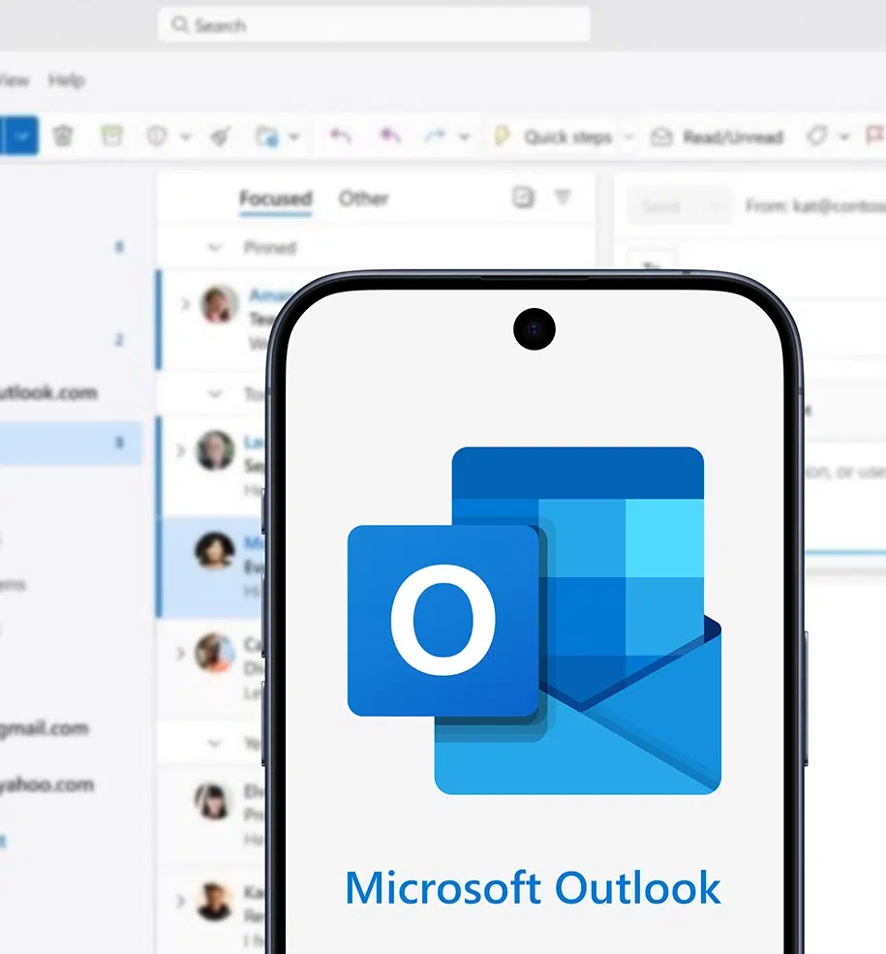Open the Forward dropdown arrow
Viewport: 886px width, 954px height.
coord(464,137)
